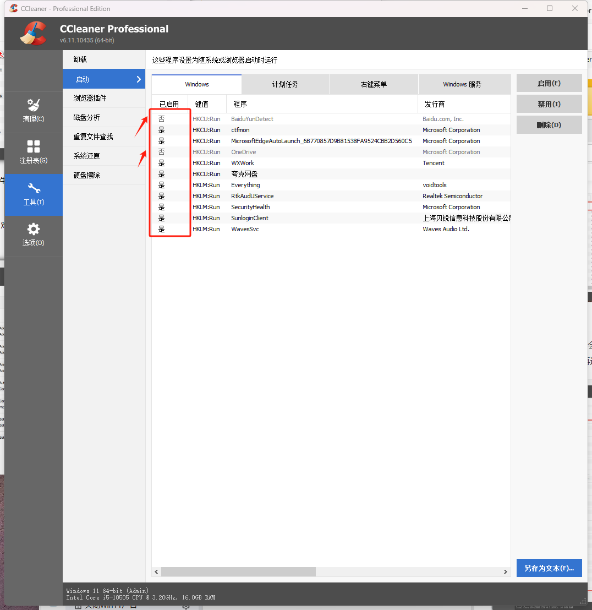The image size is (592, 610).
Task: Click the Tencent publisher cell
Action: point(434,163)
